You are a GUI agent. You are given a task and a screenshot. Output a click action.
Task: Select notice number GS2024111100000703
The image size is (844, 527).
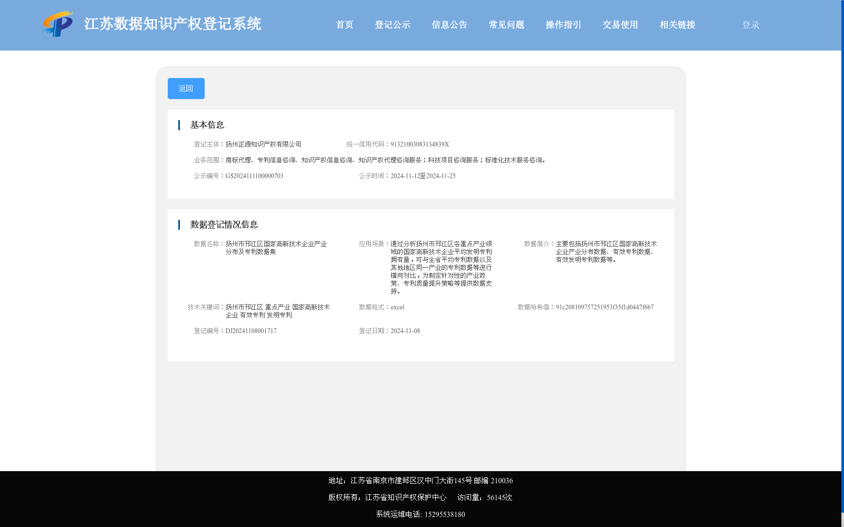(x=254, y=176)
